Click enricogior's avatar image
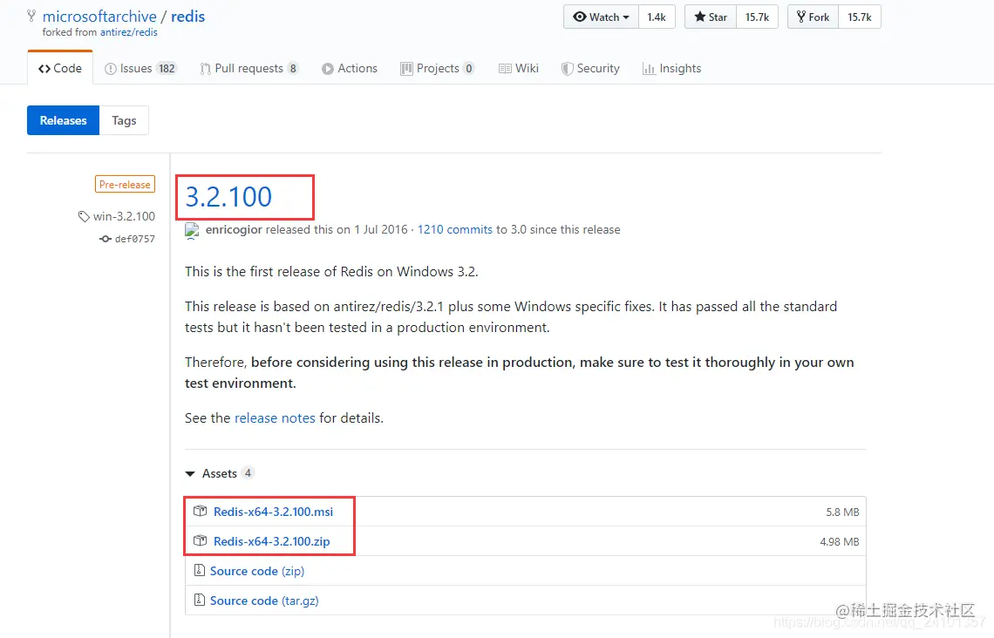 (x=192, y=231)
